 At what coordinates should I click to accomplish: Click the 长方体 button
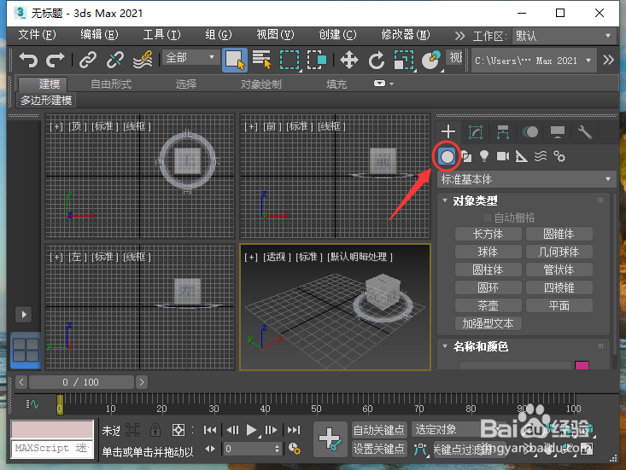point(488,234)
